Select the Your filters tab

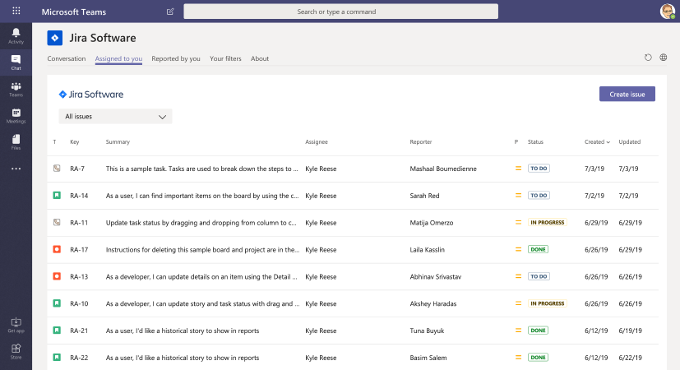[x=225, y=58]
